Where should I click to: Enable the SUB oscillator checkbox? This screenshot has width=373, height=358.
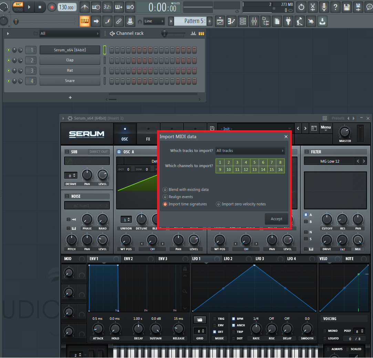67,152
